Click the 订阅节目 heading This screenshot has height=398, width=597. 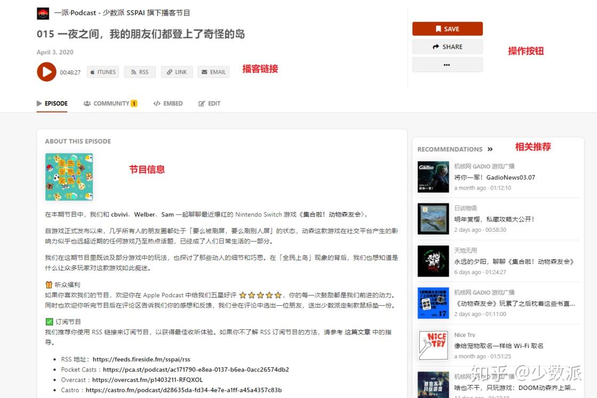[68, 322]
